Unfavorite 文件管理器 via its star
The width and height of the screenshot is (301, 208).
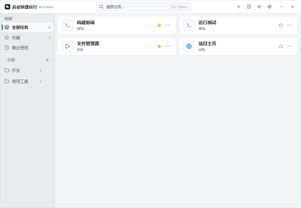coord(159,46)
